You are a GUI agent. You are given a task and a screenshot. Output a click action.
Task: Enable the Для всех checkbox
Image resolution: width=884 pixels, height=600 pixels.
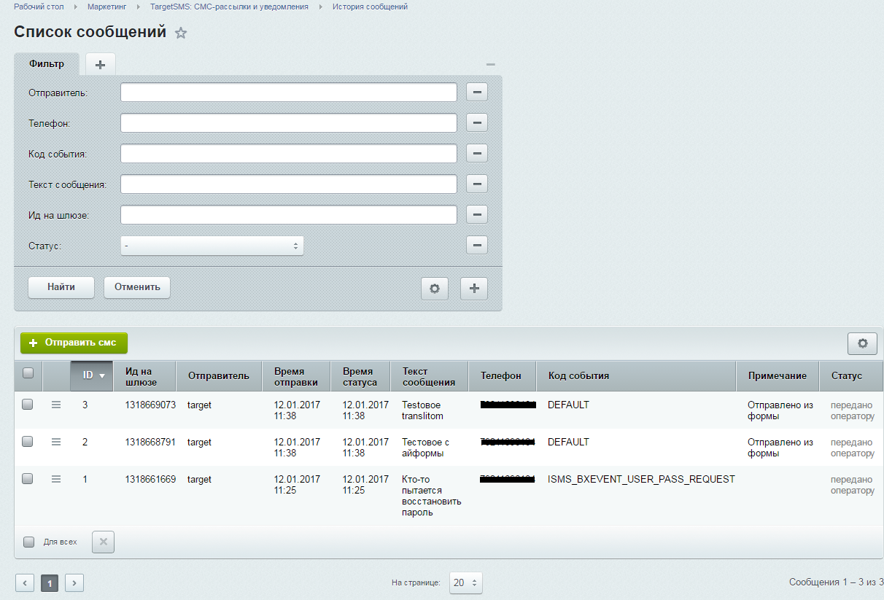click(x=29, y=542)
